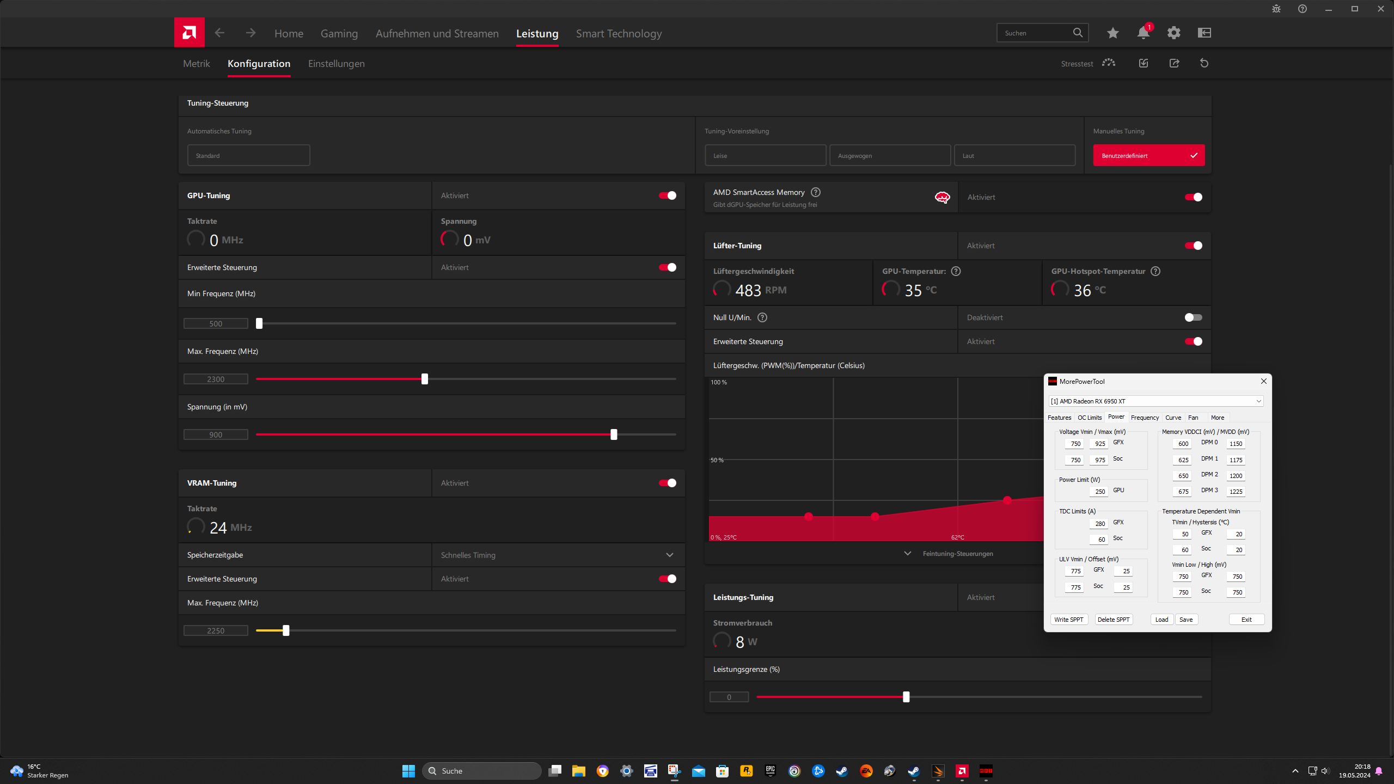The width and height of the screenshot is (1394, 784).
Task: Open the AMD Radeon RX 6950 XT dropdown
Action: [1155, 401]
